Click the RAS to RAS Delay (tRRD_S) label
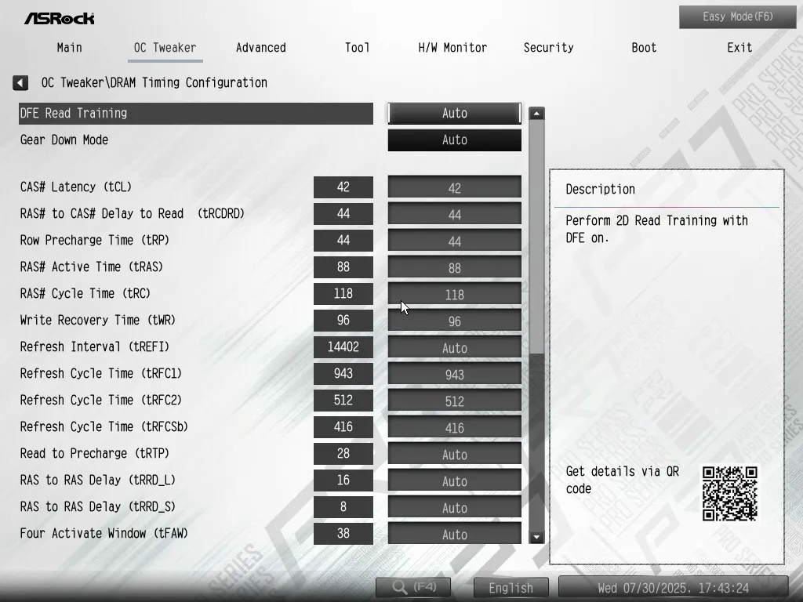This screenshot has width=803, height=602. [x=98, y=506]
